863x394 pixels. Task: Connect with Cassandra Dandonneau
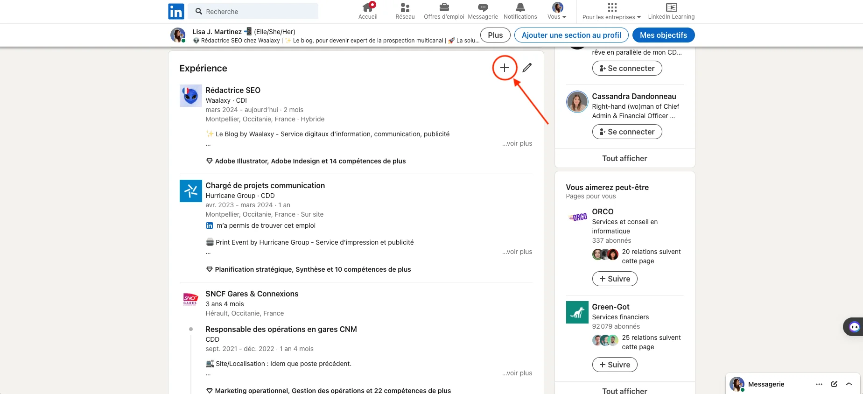pos(627,132)
